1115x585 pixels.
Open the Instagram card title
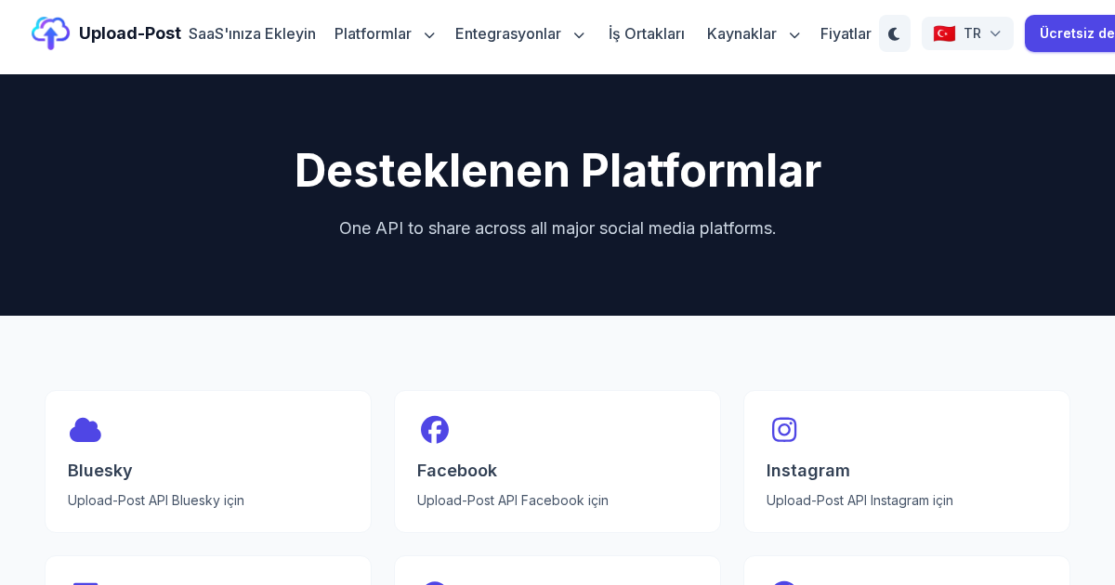[x=808, y=470]
